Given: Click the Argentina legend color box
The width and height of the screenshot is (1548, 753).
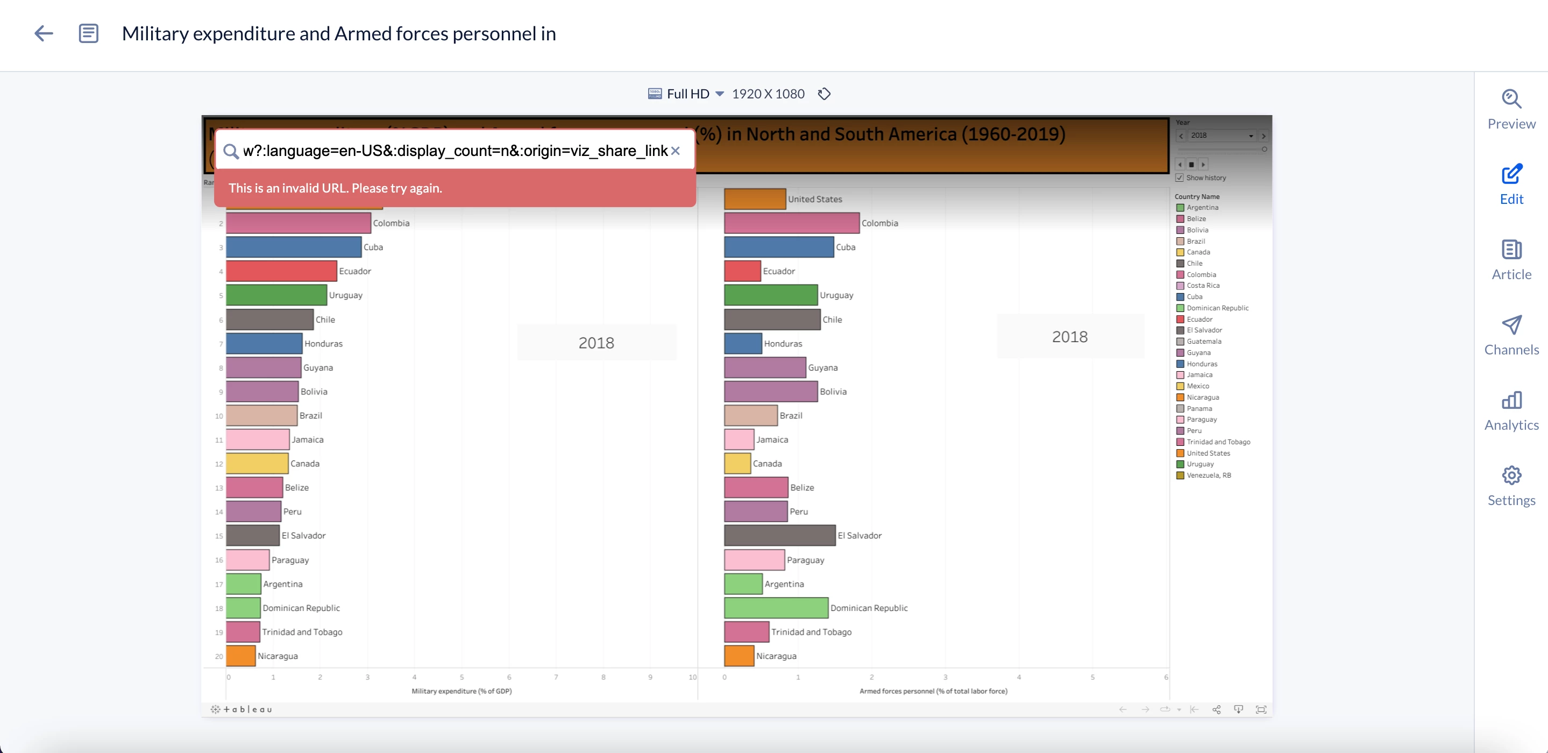Looking at the screenshot, I should 1180,208.
